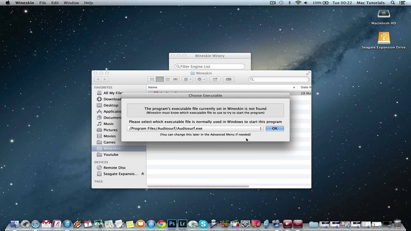This screenshot has height=231, width=411.
Task: Open the Mac Tutorials user menu
Action: [371, 3]
